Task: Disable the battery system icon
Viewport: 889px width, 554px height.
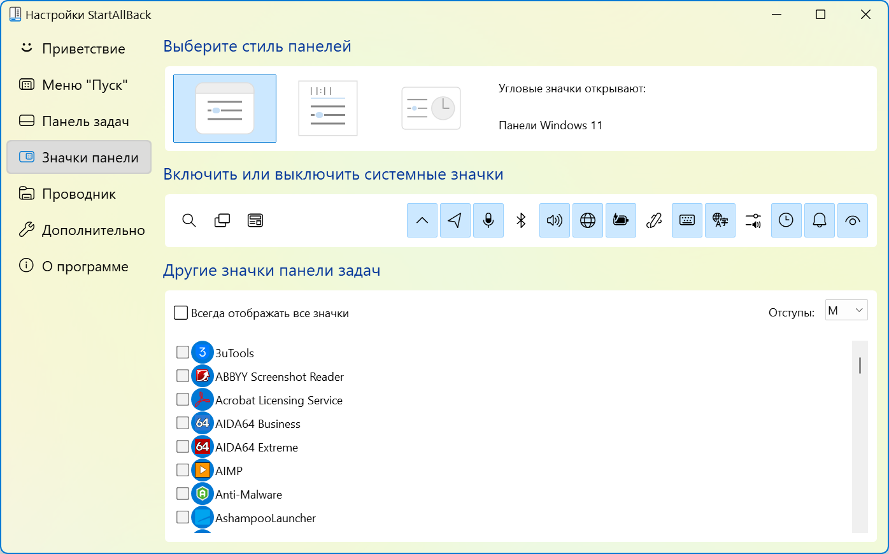Action: (621, 220)
